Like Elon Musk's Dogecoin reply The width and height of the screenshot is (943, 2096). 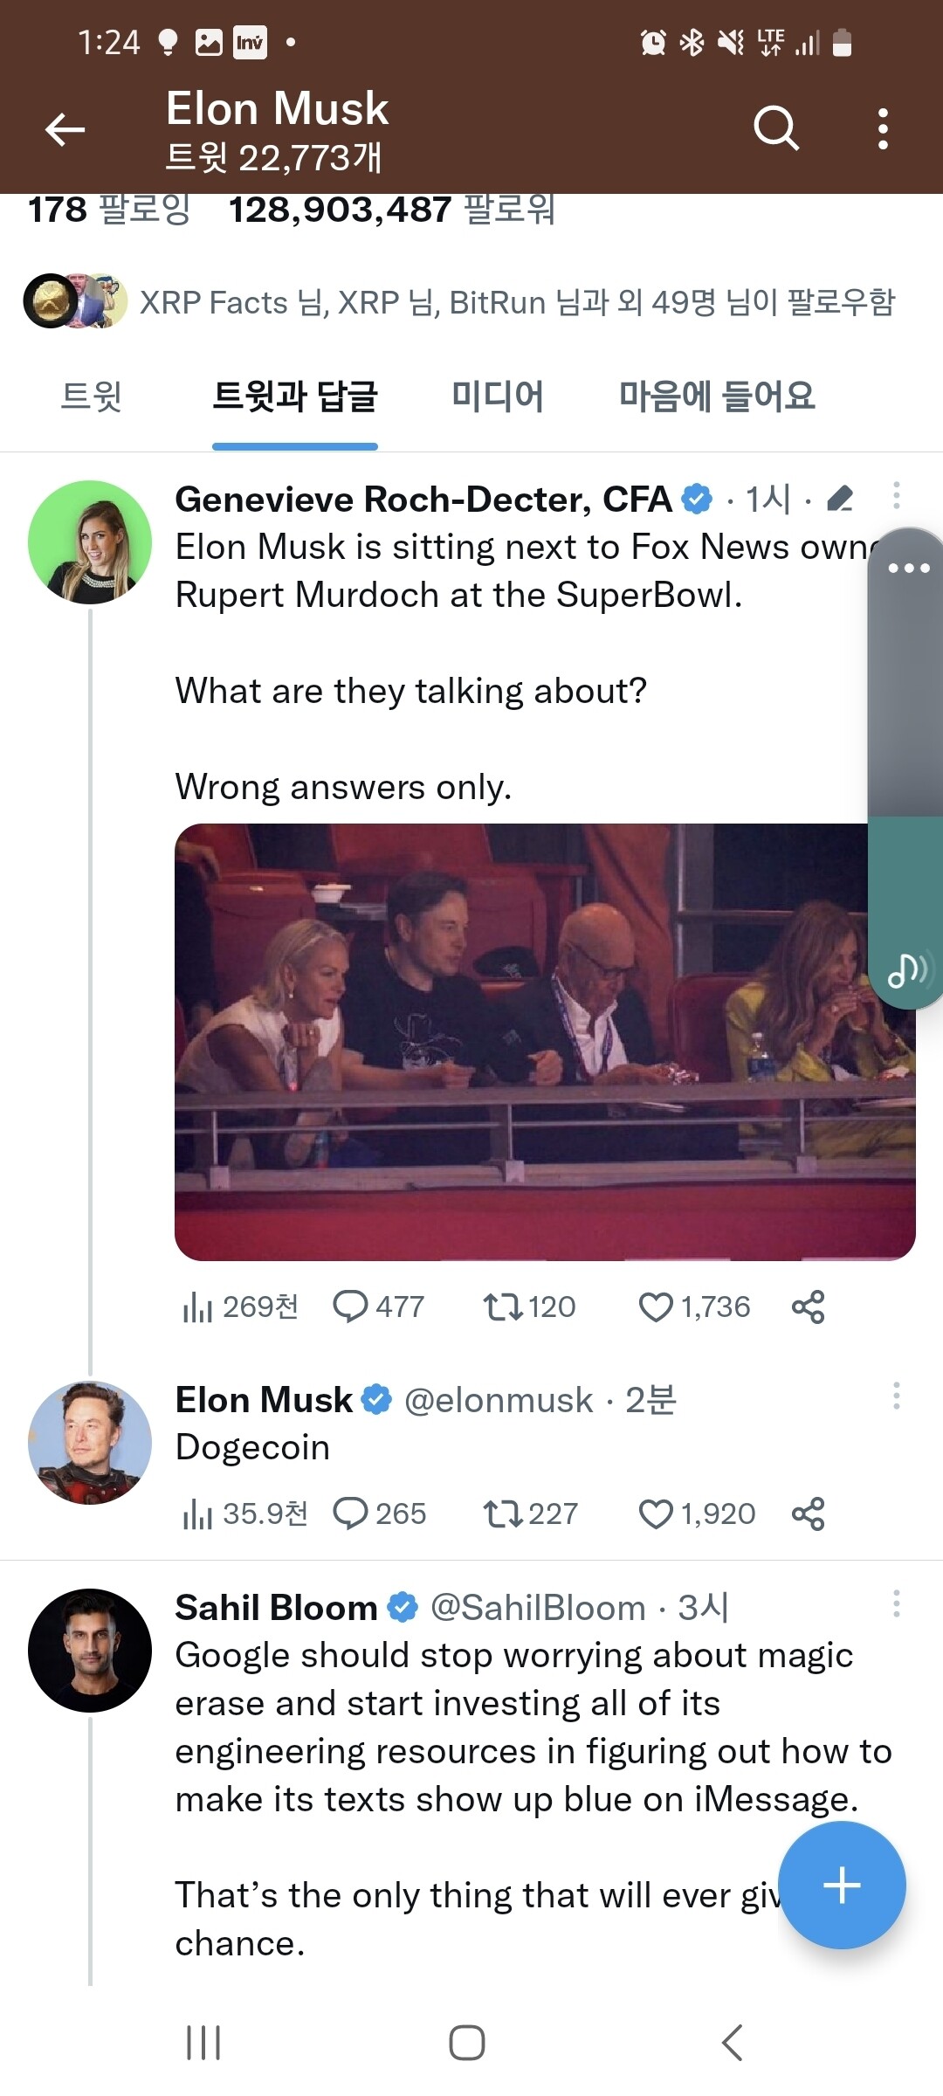tap(656, 1513)
